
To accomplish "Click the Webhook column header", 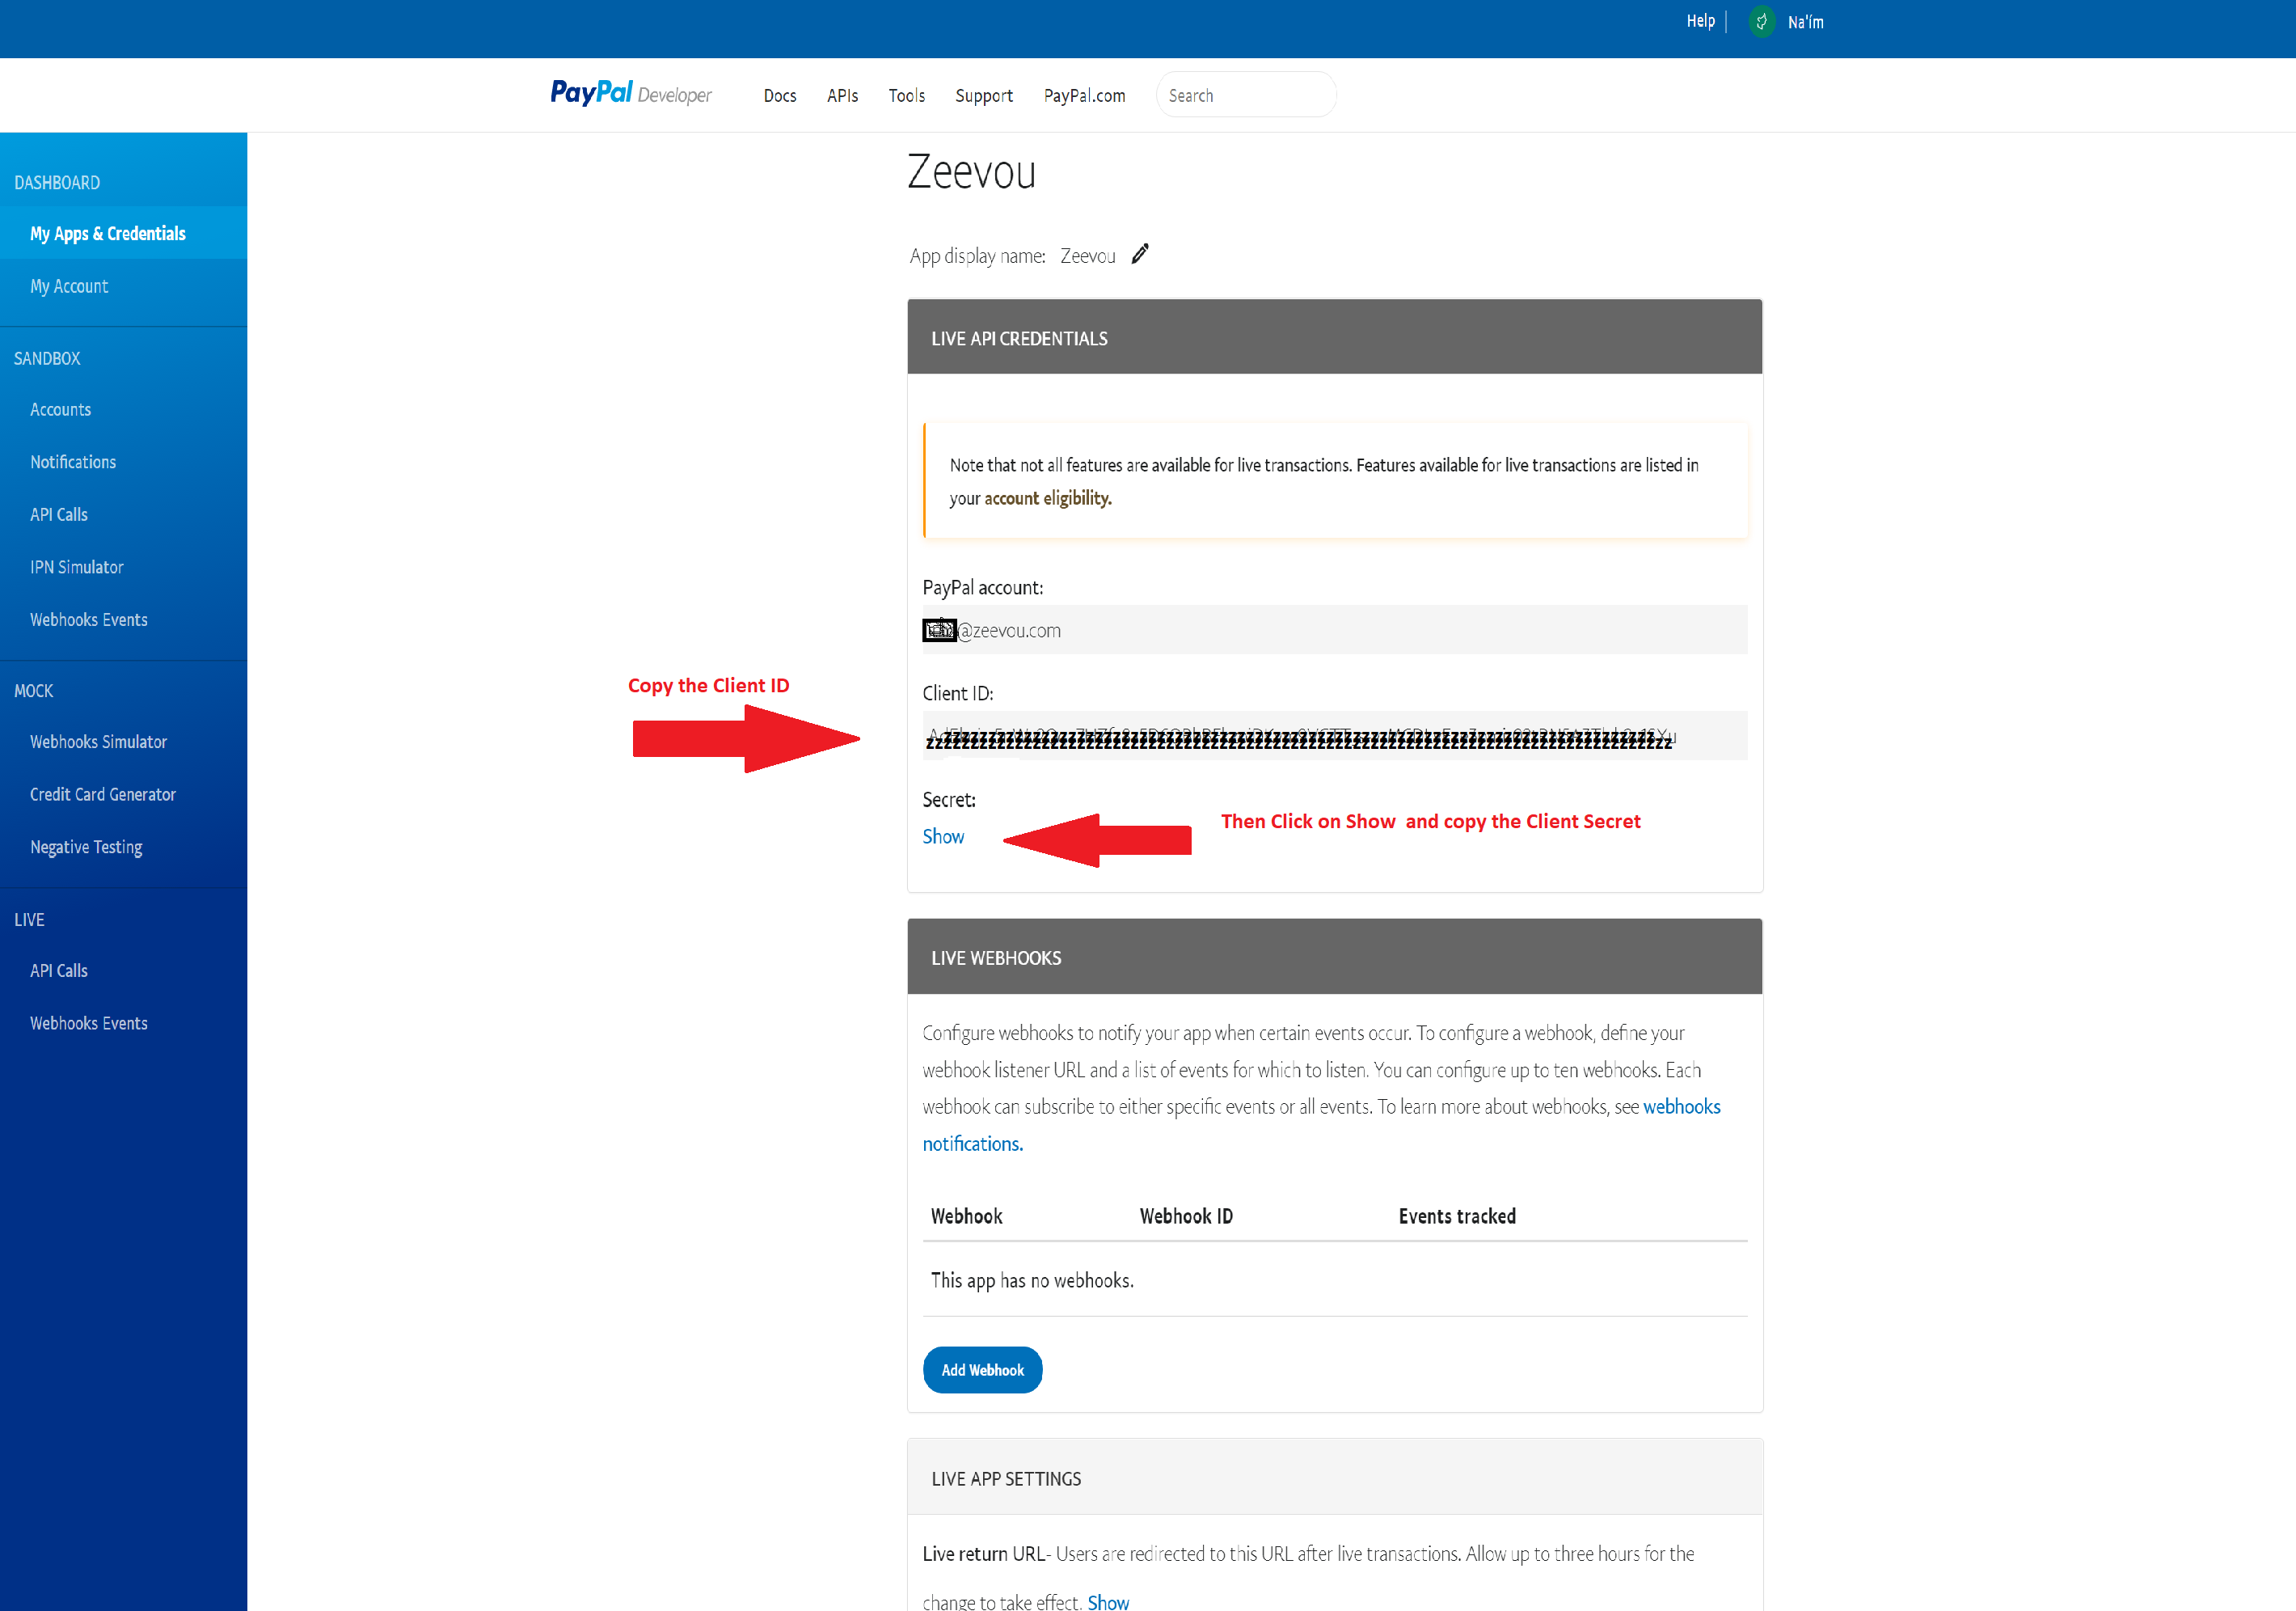I will 966,1217.
